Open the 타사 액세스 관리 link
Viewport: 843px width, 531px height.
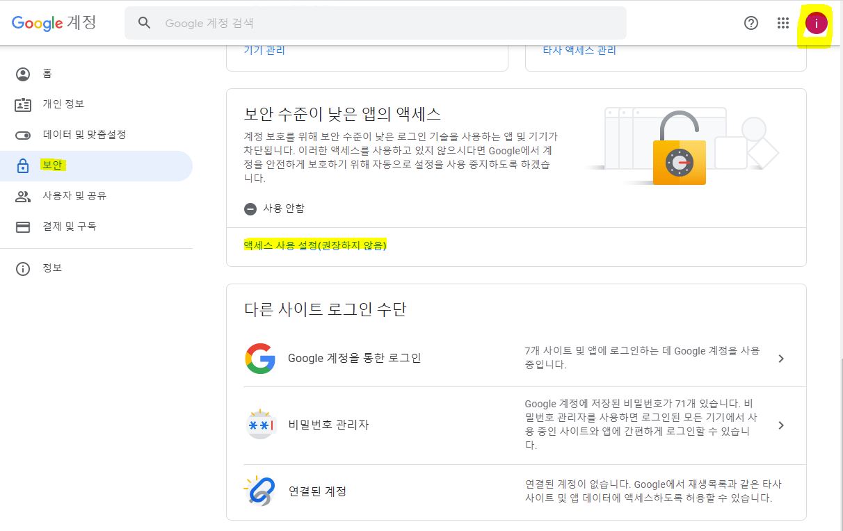pos(579,51)
